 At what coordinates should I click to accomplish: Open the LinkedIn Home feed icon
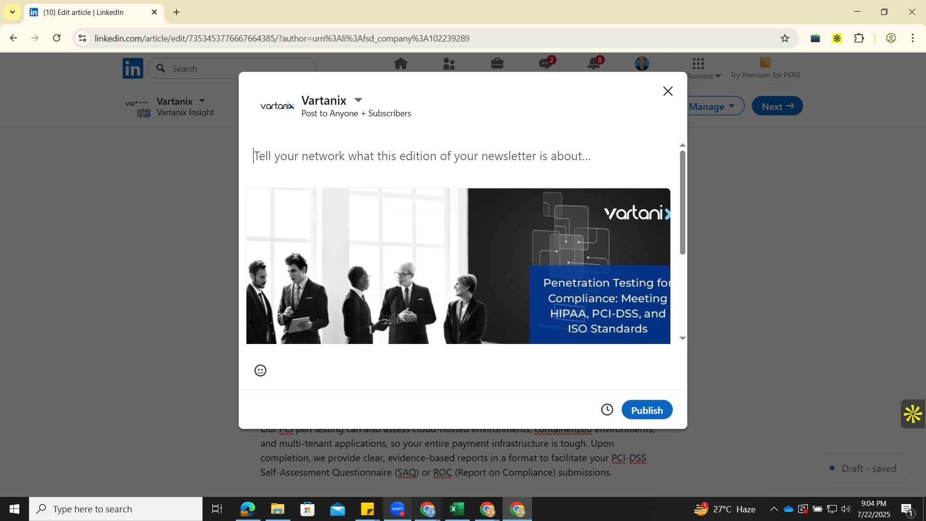point(400,64)
